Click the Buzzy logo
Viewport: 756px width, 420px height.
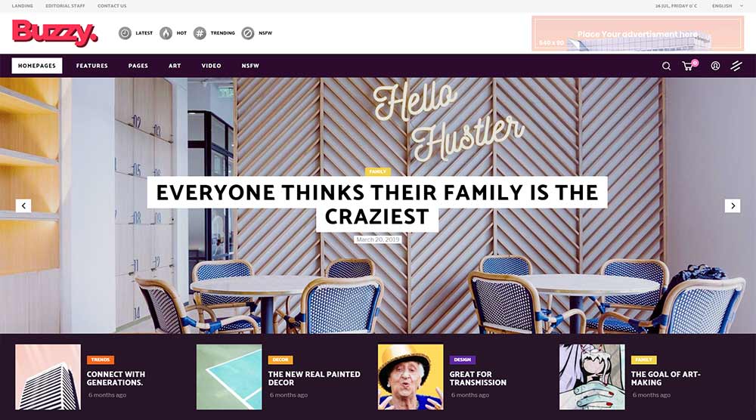(55, 32)
